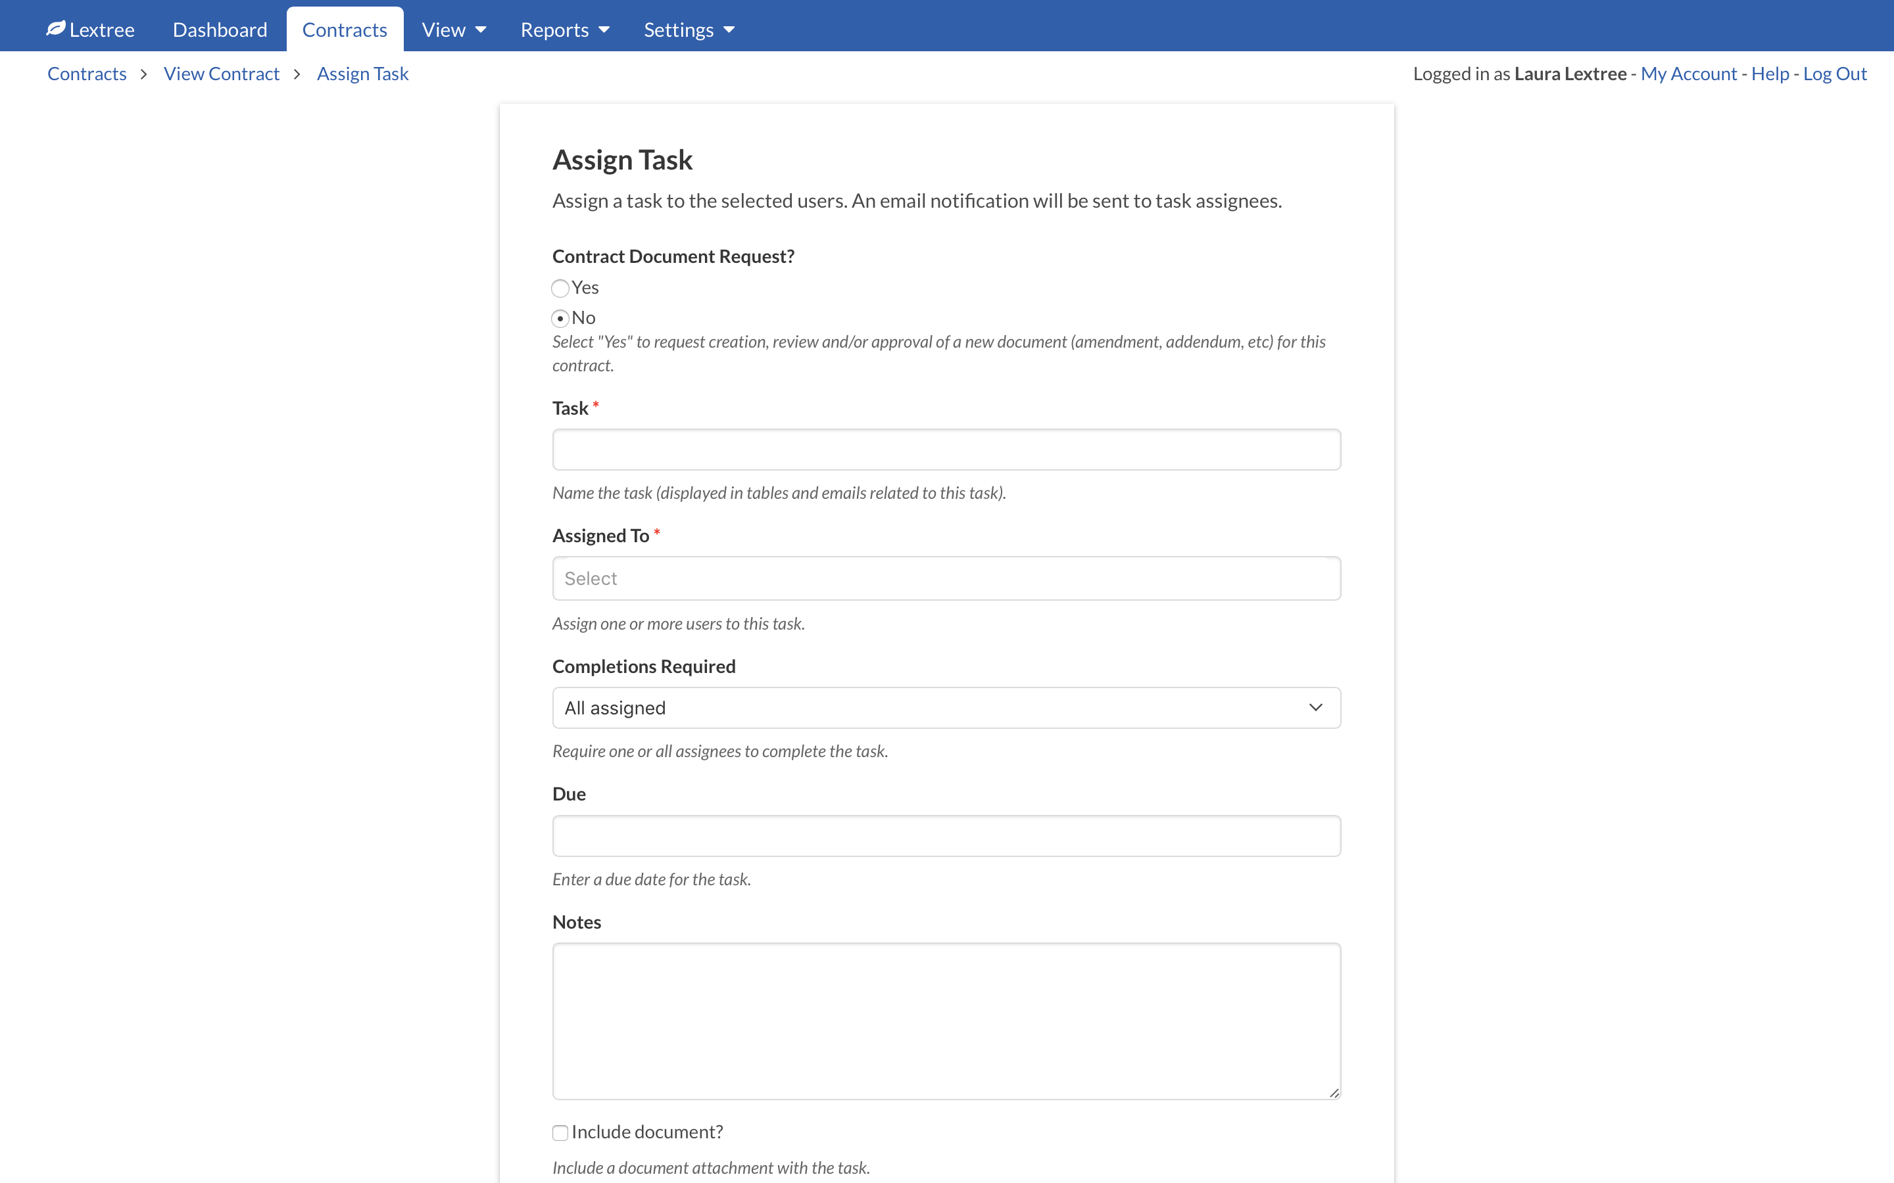Check the Include document checkbox
Viewport: 1894px width, 1183px height.
560,1132
